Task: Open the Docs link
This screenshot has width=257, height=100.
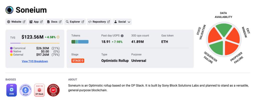Action: point(54,22)
